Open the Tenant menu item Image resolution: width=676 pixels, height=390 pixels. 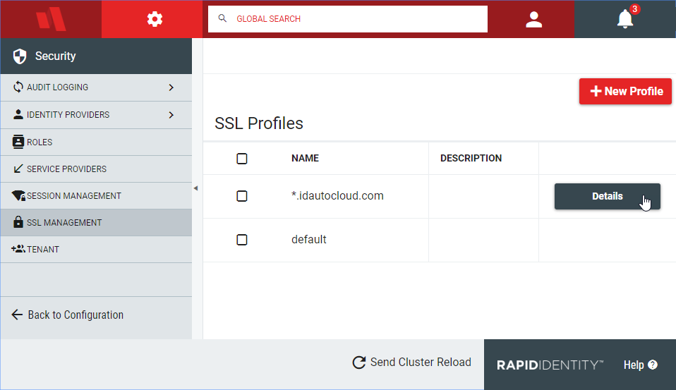pyautogui.click(x=96, y=250)
